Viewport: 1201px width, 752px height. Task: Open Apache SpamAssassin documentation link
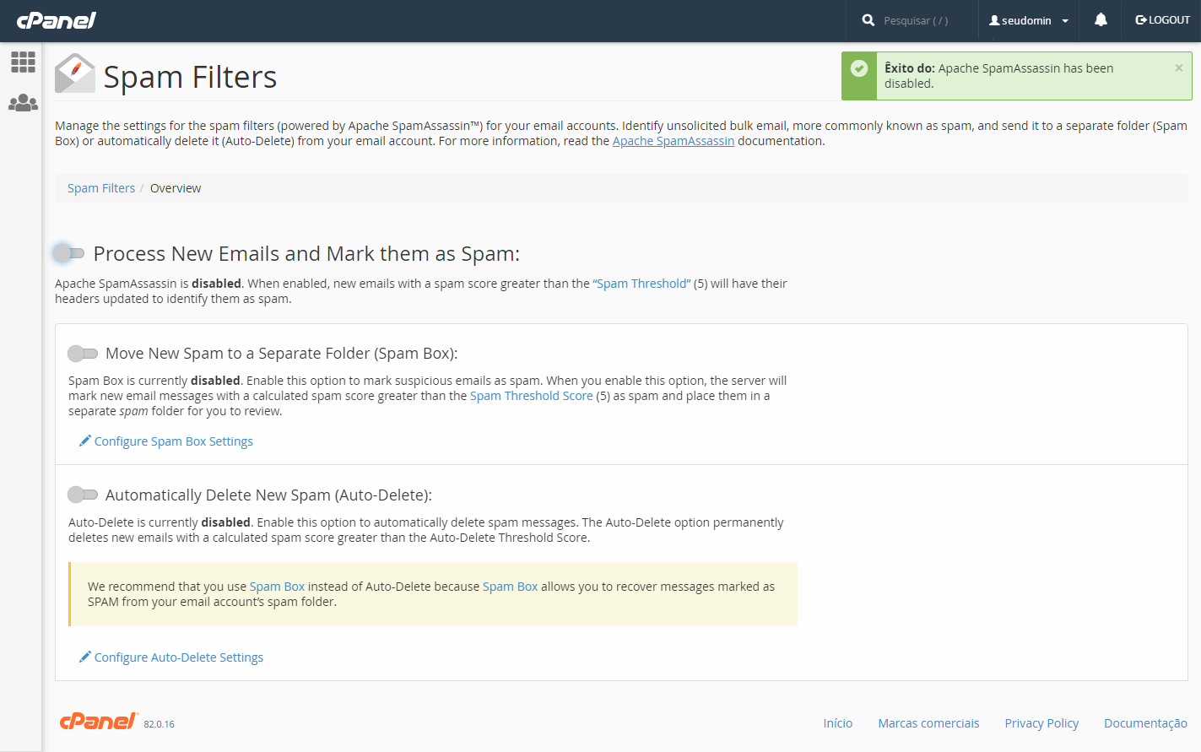[674, 141]
